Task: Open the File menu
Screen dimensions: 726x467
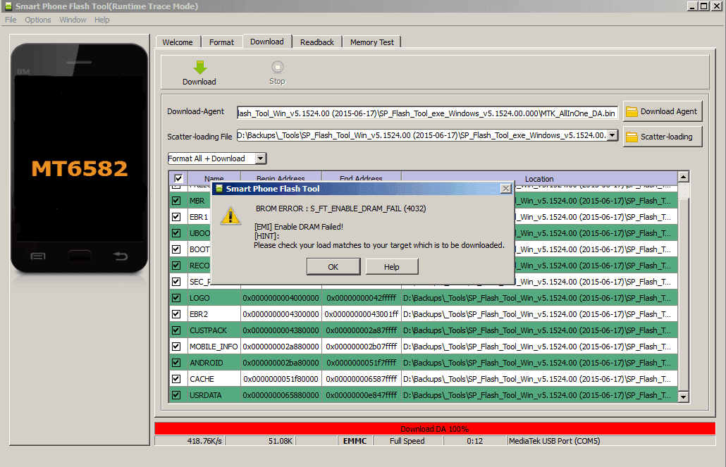Action: click(11, 20)
